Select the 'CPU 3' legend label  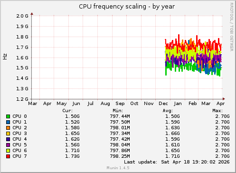[19, 134]
